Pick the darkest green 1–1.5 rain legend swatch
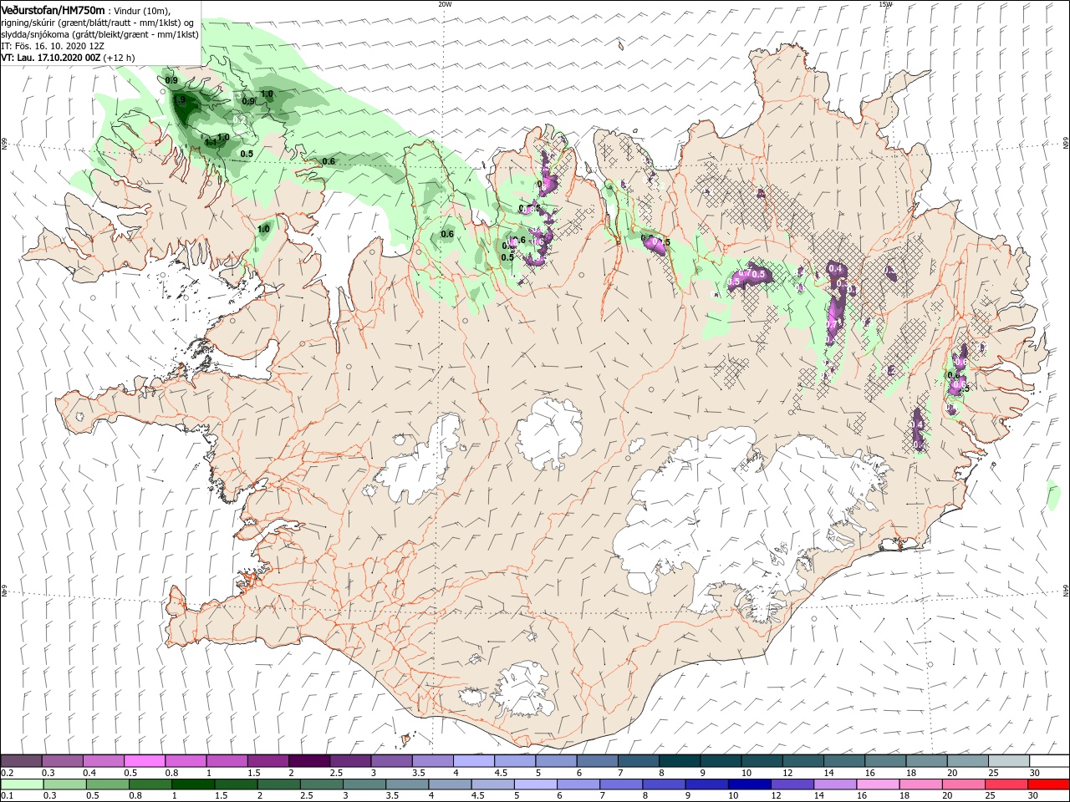 click(x=192, y=784)
